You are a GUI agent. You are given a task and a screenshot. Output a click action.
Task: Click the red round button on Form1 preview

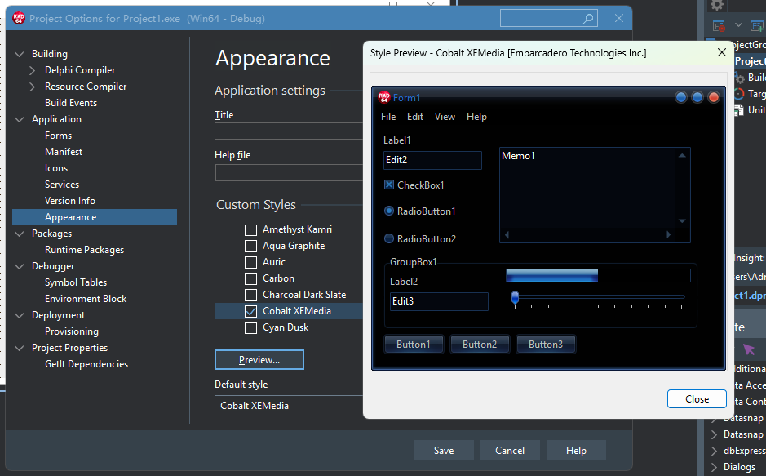[714, 97]
